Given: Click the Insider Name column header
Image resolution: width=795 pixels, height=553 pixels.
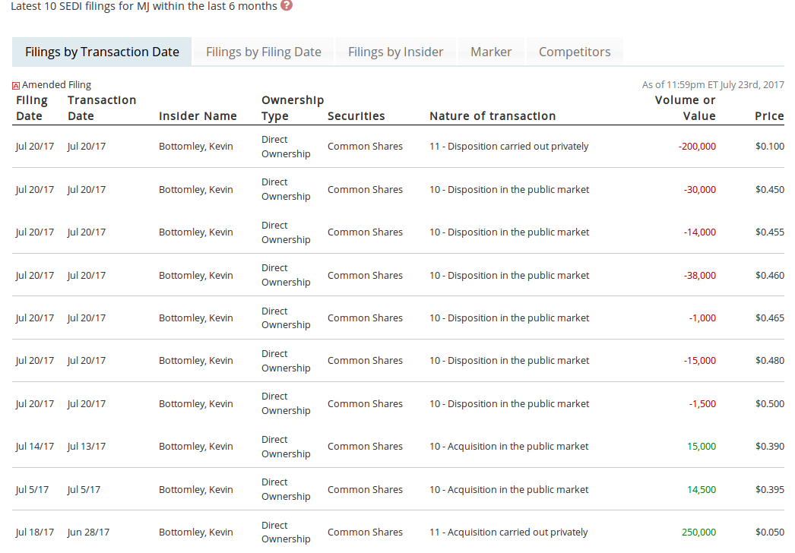Looking at the screenshot, I should (198, 116).
